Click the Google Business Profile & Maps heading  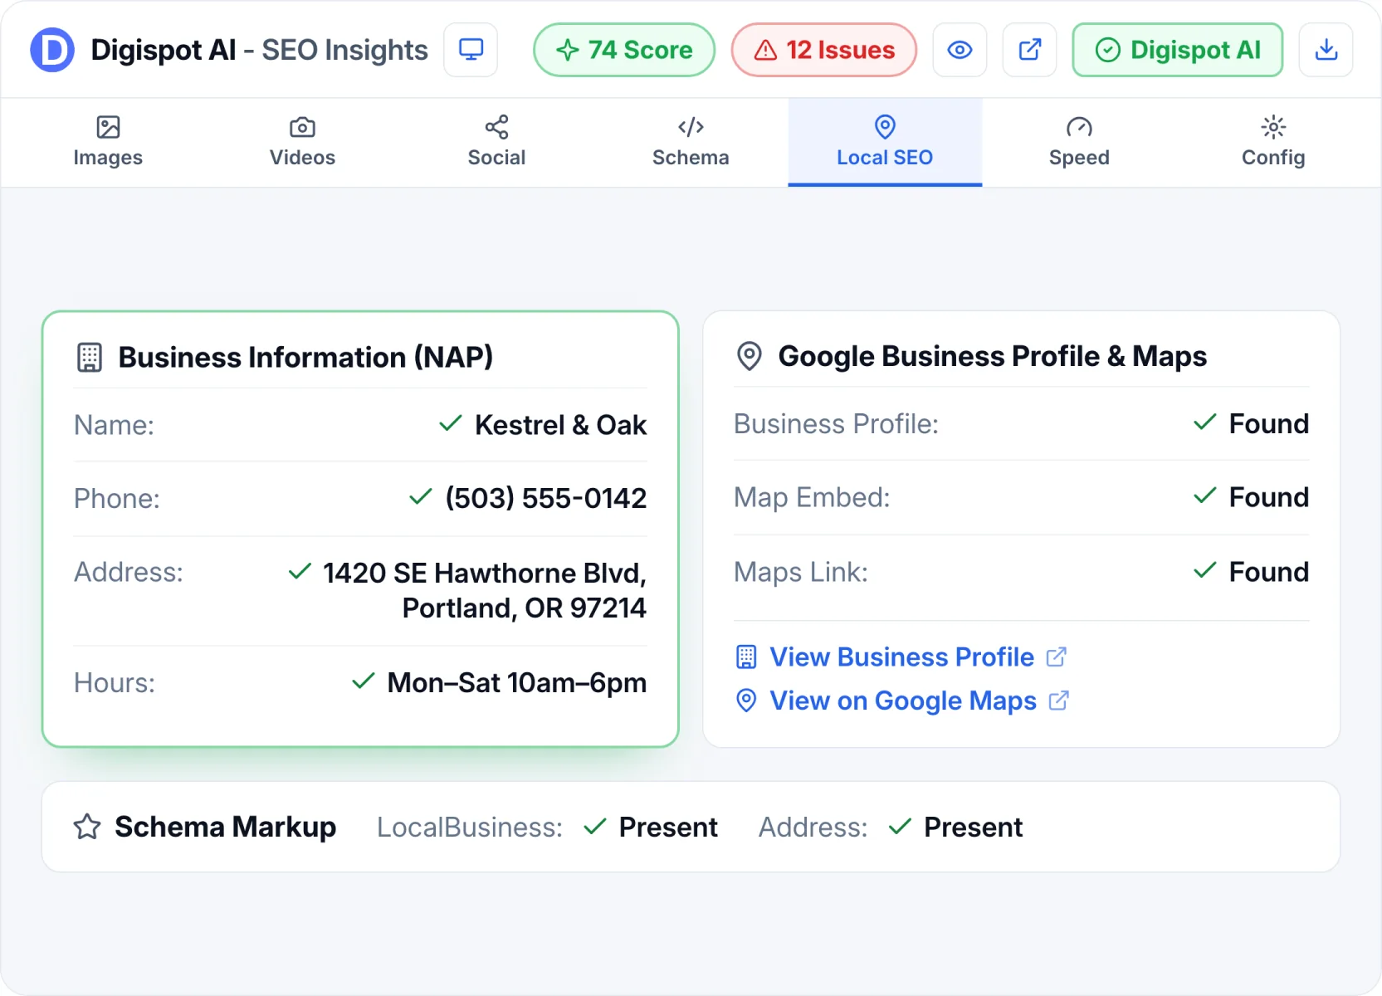click(992, 357)
